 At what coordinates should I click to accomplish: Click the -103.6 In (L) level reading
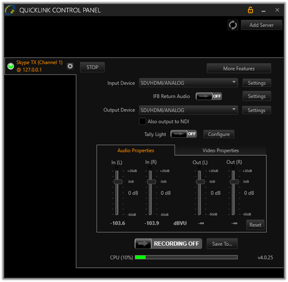coord(118,223)
